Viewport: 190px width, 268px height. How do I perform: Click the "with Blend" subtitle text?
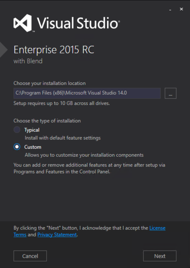click(28, 61)
